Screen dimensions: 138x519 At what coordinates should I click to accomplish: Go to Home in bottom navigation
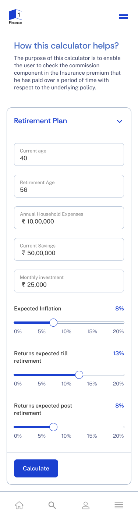coord(19,505)
